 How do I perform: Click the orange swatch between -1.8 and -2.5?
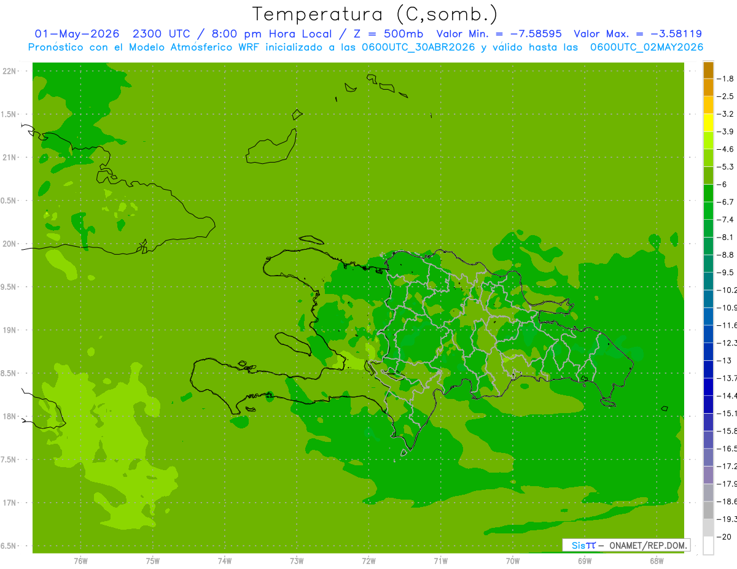tap(708, 88)
